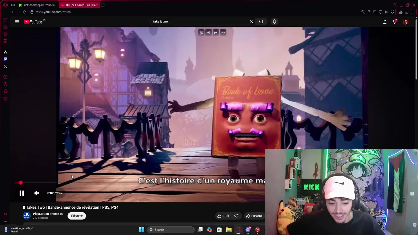Open the tab search magnifier in title bar

click(x=395, y=5)
